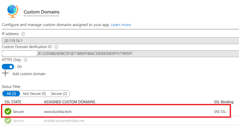The width and height of the screenshot is (239, 131).
Task: Select the IP address field 20.119.16.1
Action: click(120, 41)
